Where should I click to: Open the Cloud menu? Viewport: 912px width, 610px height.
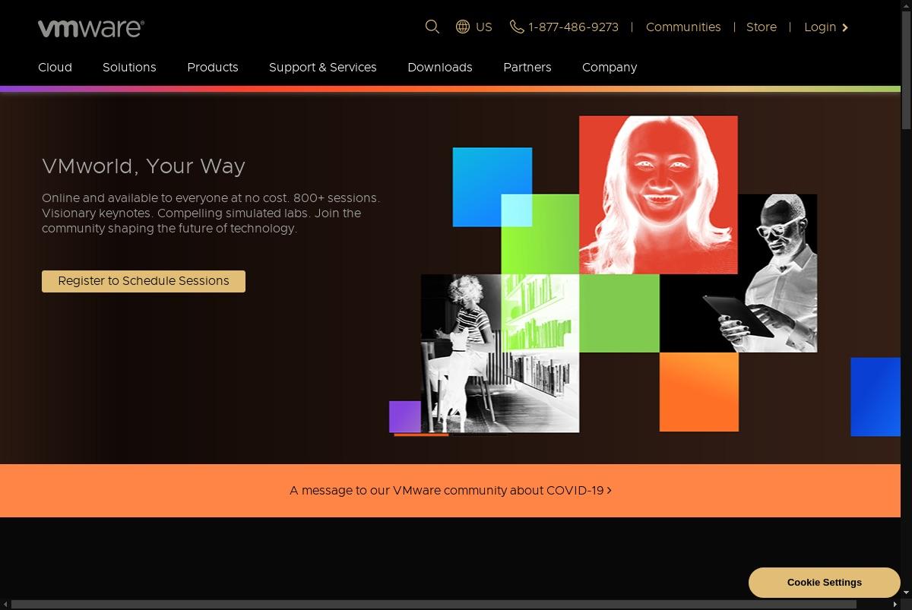pyautogui.click(x=55, y=67)
